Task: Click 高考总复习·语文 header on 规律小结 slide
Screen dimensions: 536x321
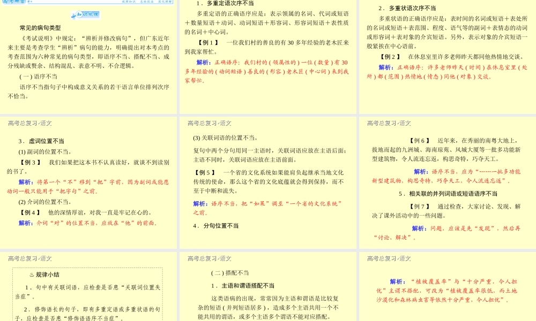Action: tap(29, 258)
